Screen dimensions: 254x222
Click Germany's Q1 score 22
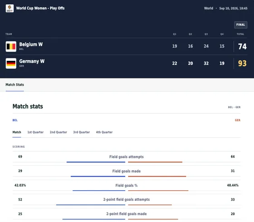(x=175, y=63)
